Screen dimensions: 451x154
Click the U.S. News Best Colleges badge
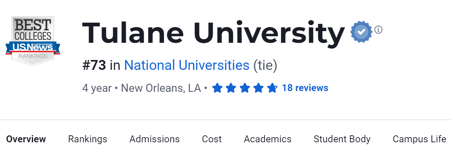click(x=33, y=41)
